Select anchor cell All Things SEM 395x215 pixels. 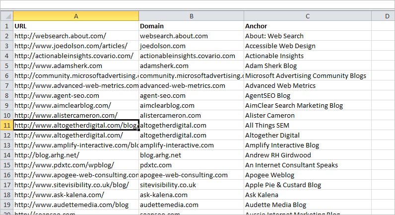(x=308, y=125)
